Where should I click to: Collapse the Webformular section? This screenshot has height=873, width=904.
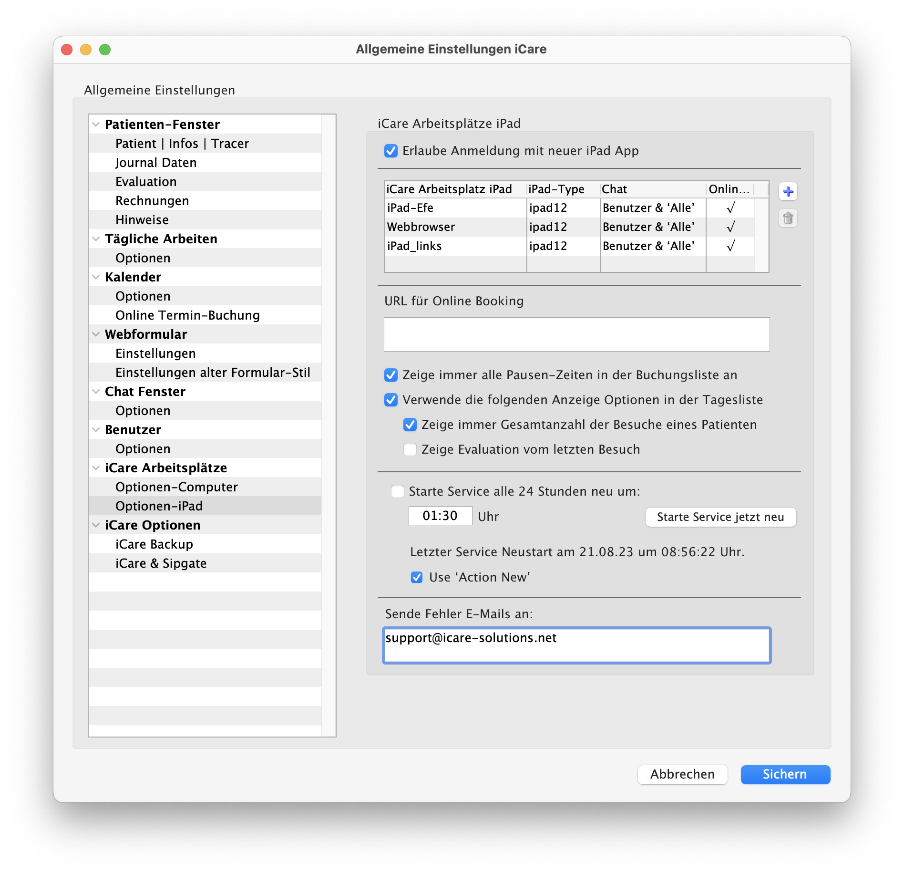tap(96, 334)
